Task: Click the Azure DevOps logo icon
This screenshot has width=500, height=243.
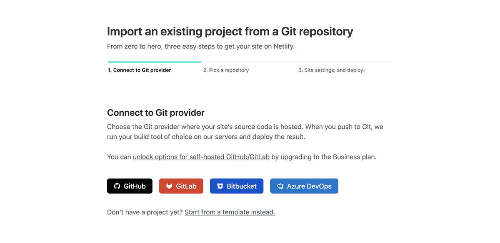Action: [280, 186]
